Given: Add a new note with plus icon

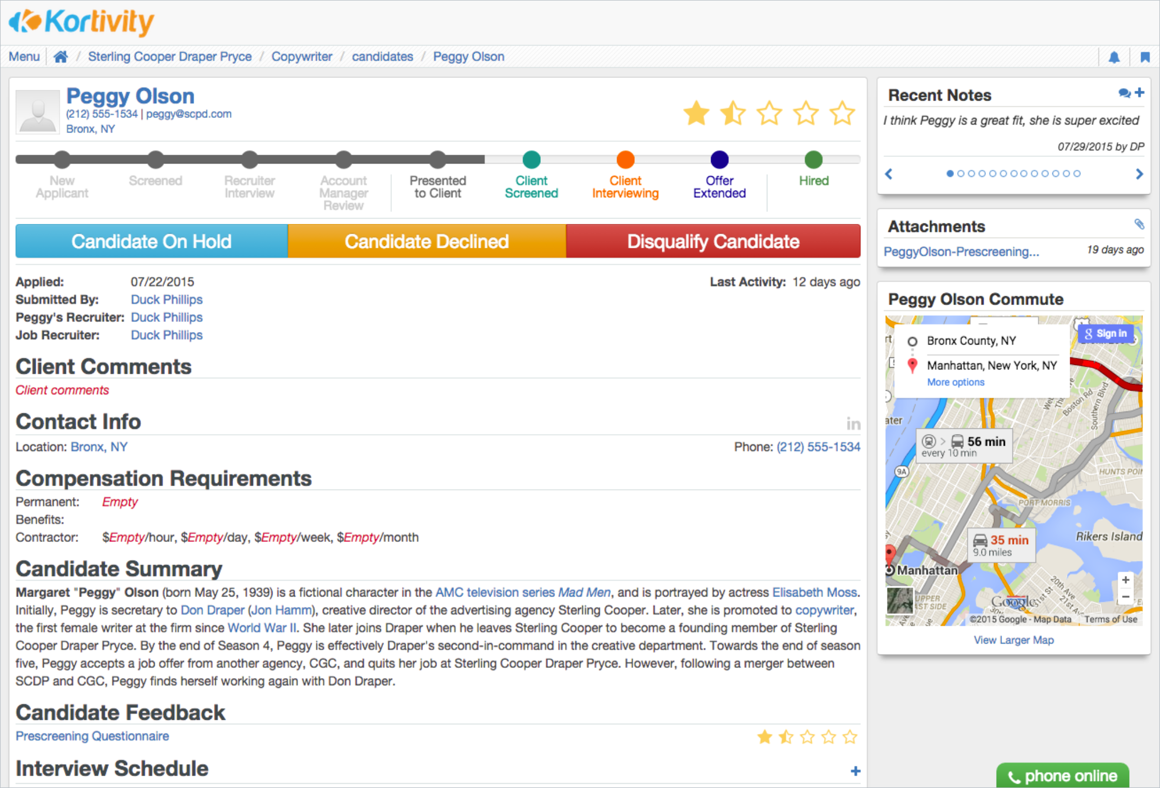Looking at the screenshot, I should (1139, 93).
